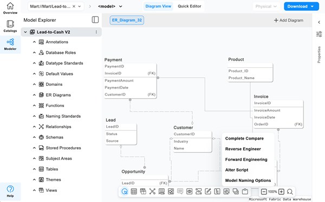
Task: Click the zoom reset magnifier icon
Action: tap(290, 192)
